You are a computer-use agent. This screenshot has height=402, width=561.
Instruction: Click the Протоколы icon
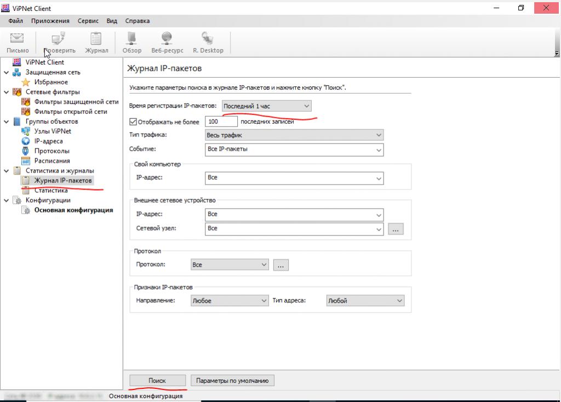point(26,151)
